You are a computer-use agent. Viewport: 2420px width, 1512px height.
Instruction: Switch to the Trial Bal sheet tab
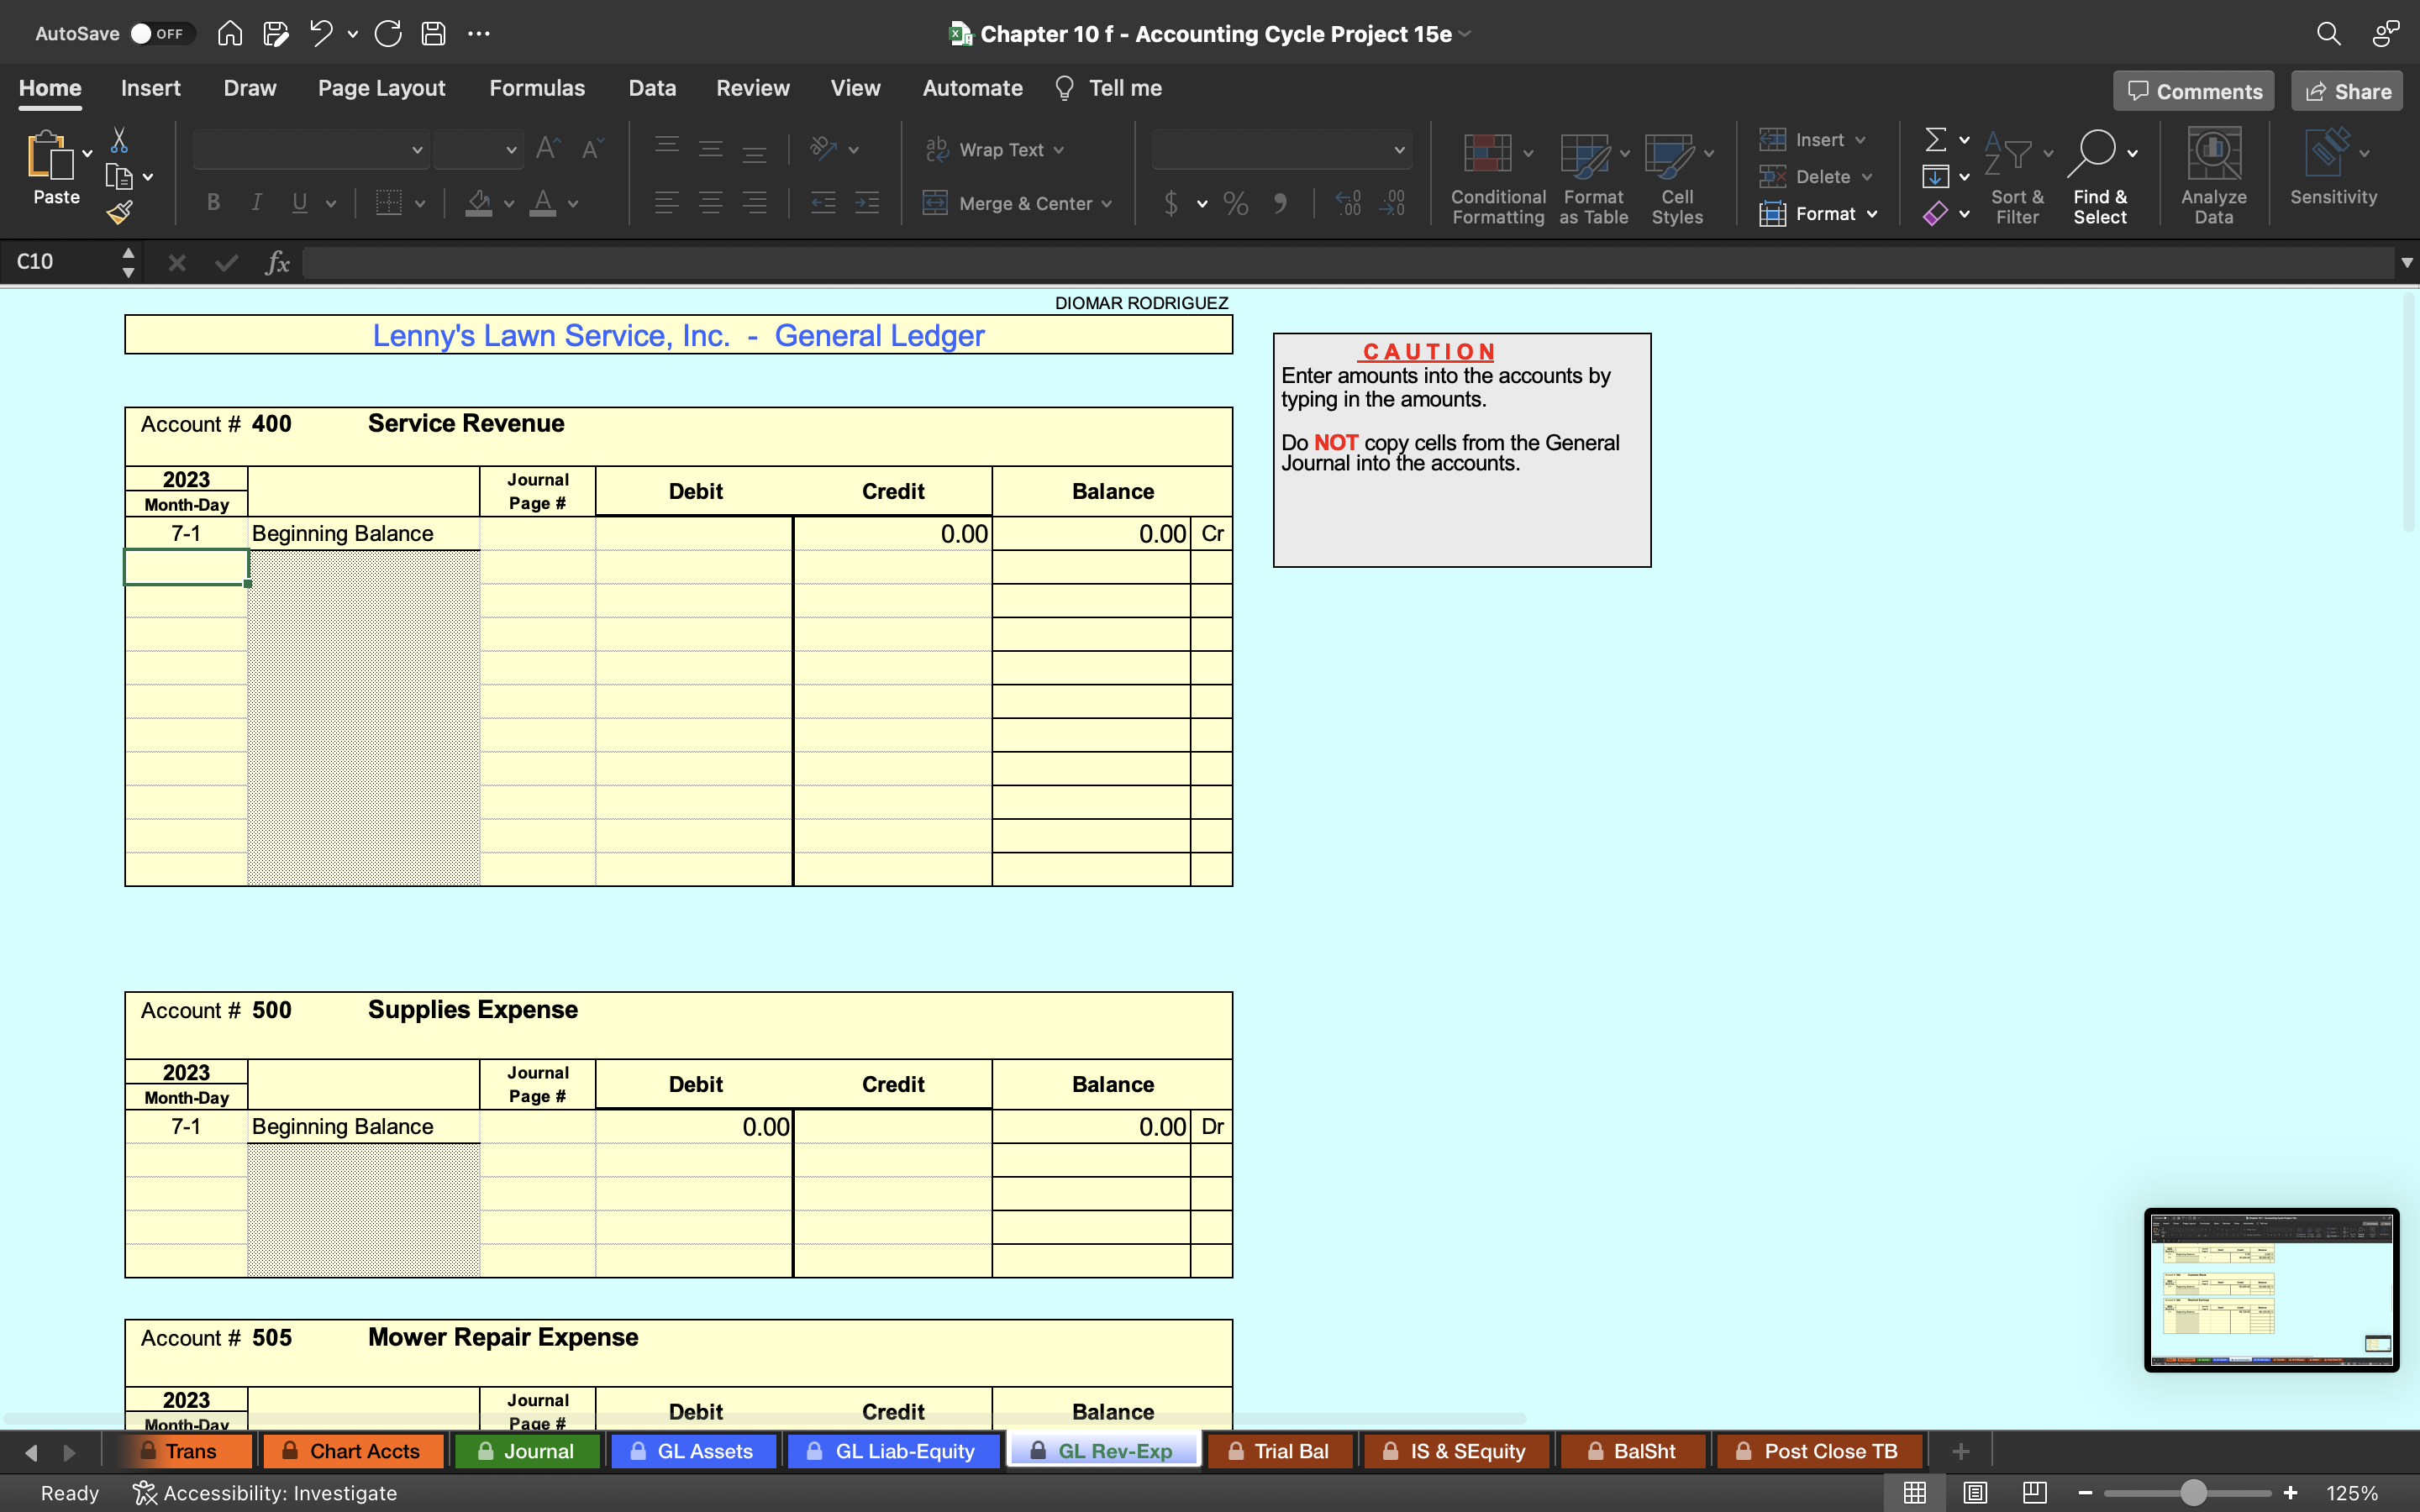[x=1280, y=1451]
